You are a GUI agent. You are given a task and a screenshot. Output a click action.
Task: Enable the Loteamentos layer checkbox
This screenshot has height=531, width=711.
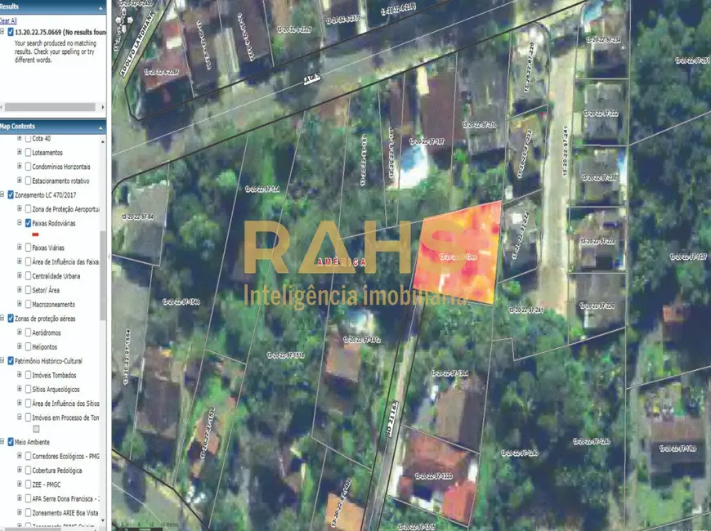(28, 152)
